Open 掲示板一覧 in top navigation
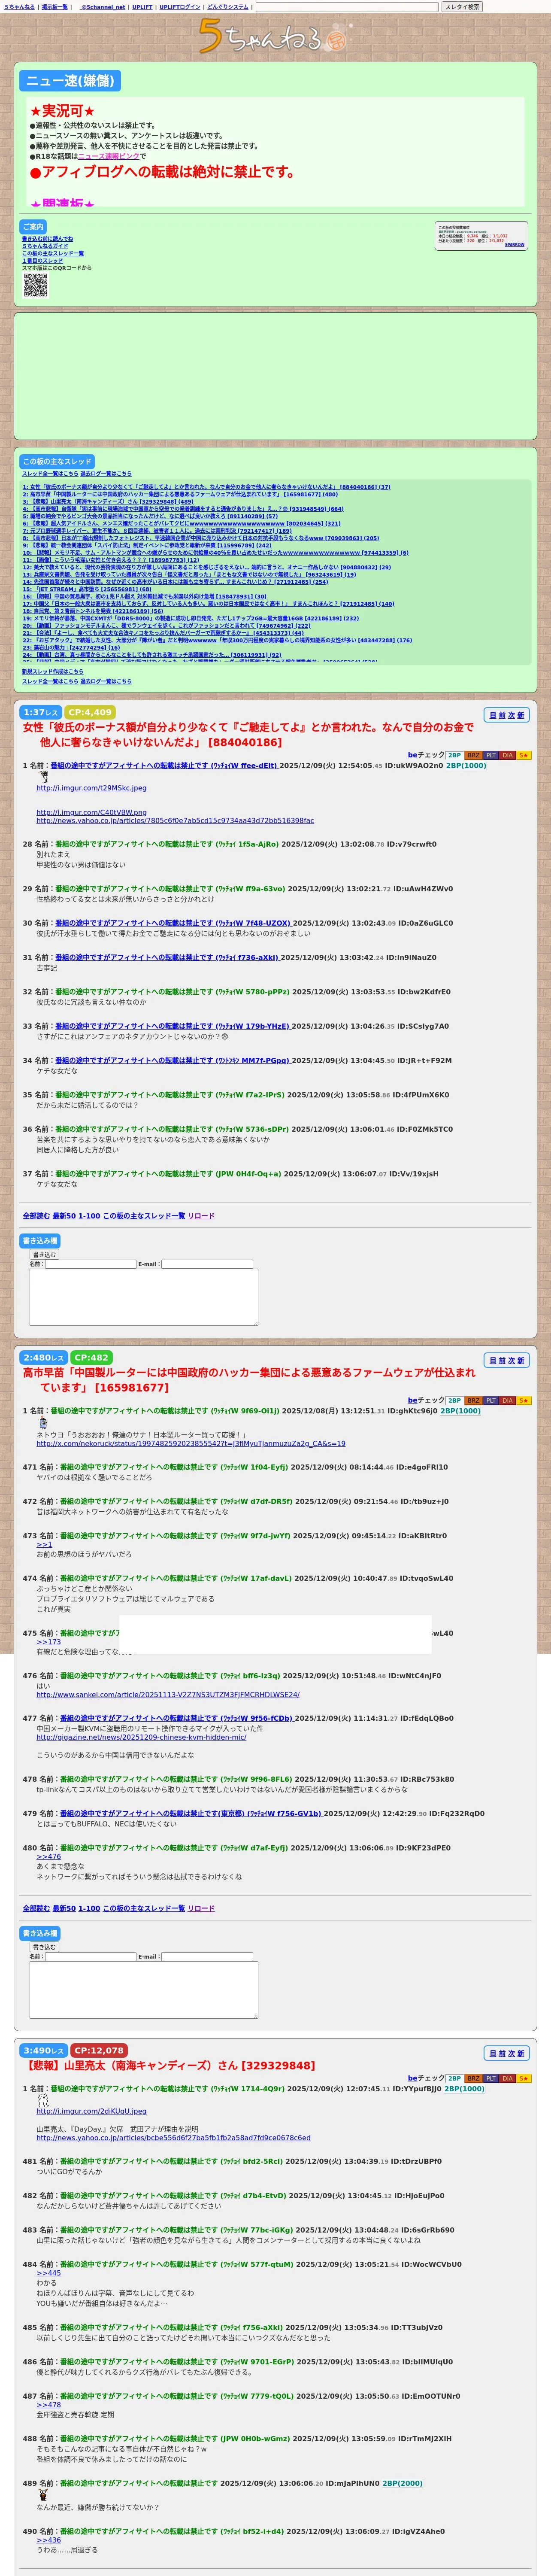The height and width of the screenshot is (2576, 551). coord(54,7)
